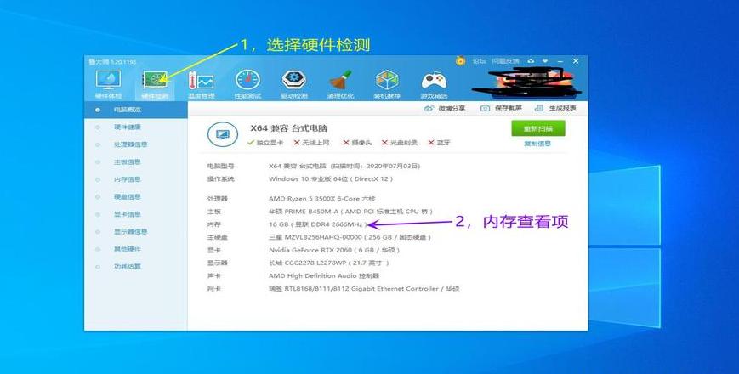Click the AMD Ryzen 5 3500X processor value
The image size is (739, 374).
point(322,199)
